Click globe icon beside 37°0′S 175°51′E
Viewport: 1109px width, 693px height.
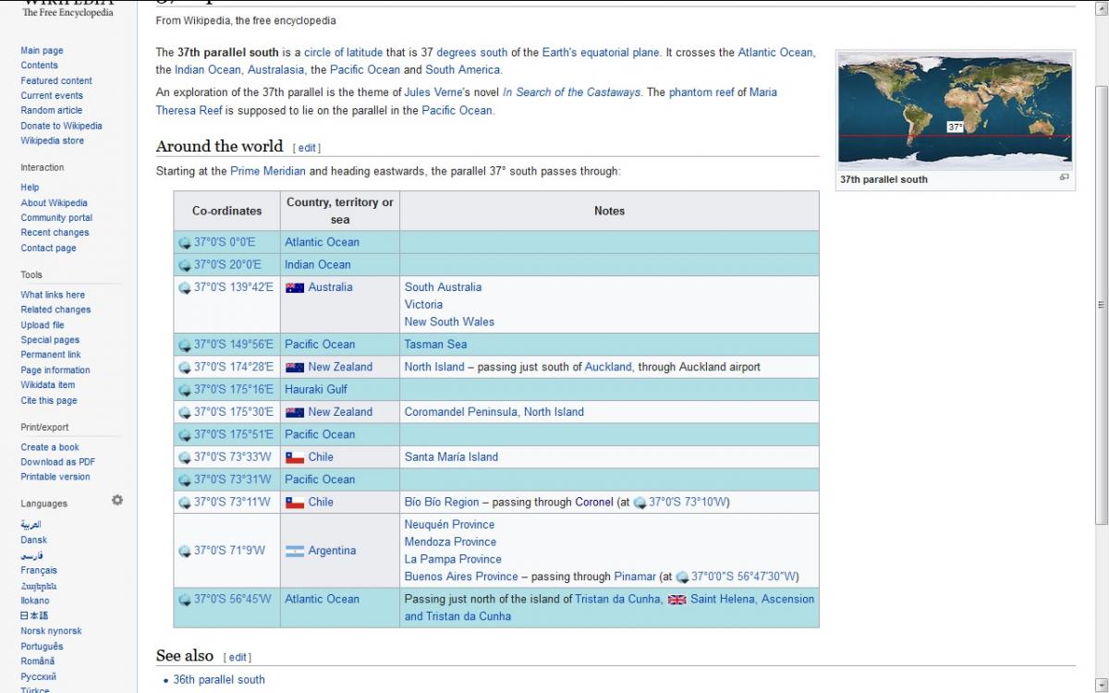[185, 435]
